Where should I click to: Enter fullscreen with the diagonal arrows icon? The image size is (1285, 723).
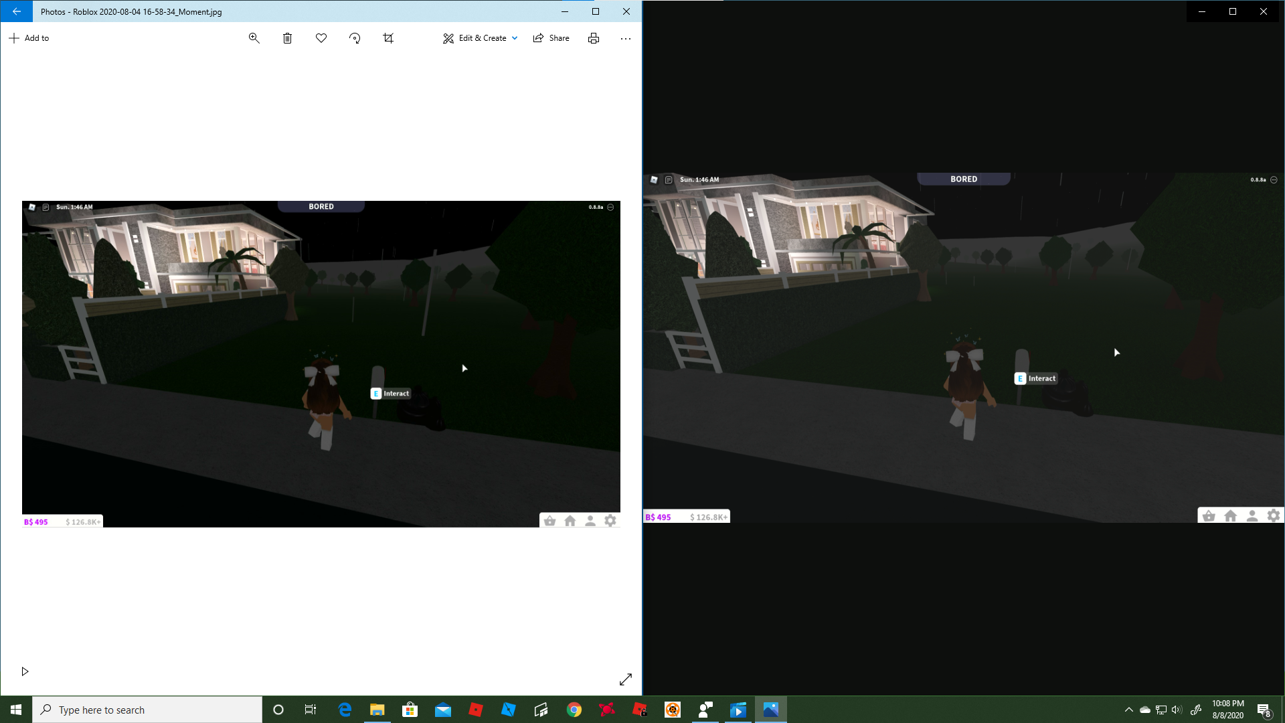point(626,679)
